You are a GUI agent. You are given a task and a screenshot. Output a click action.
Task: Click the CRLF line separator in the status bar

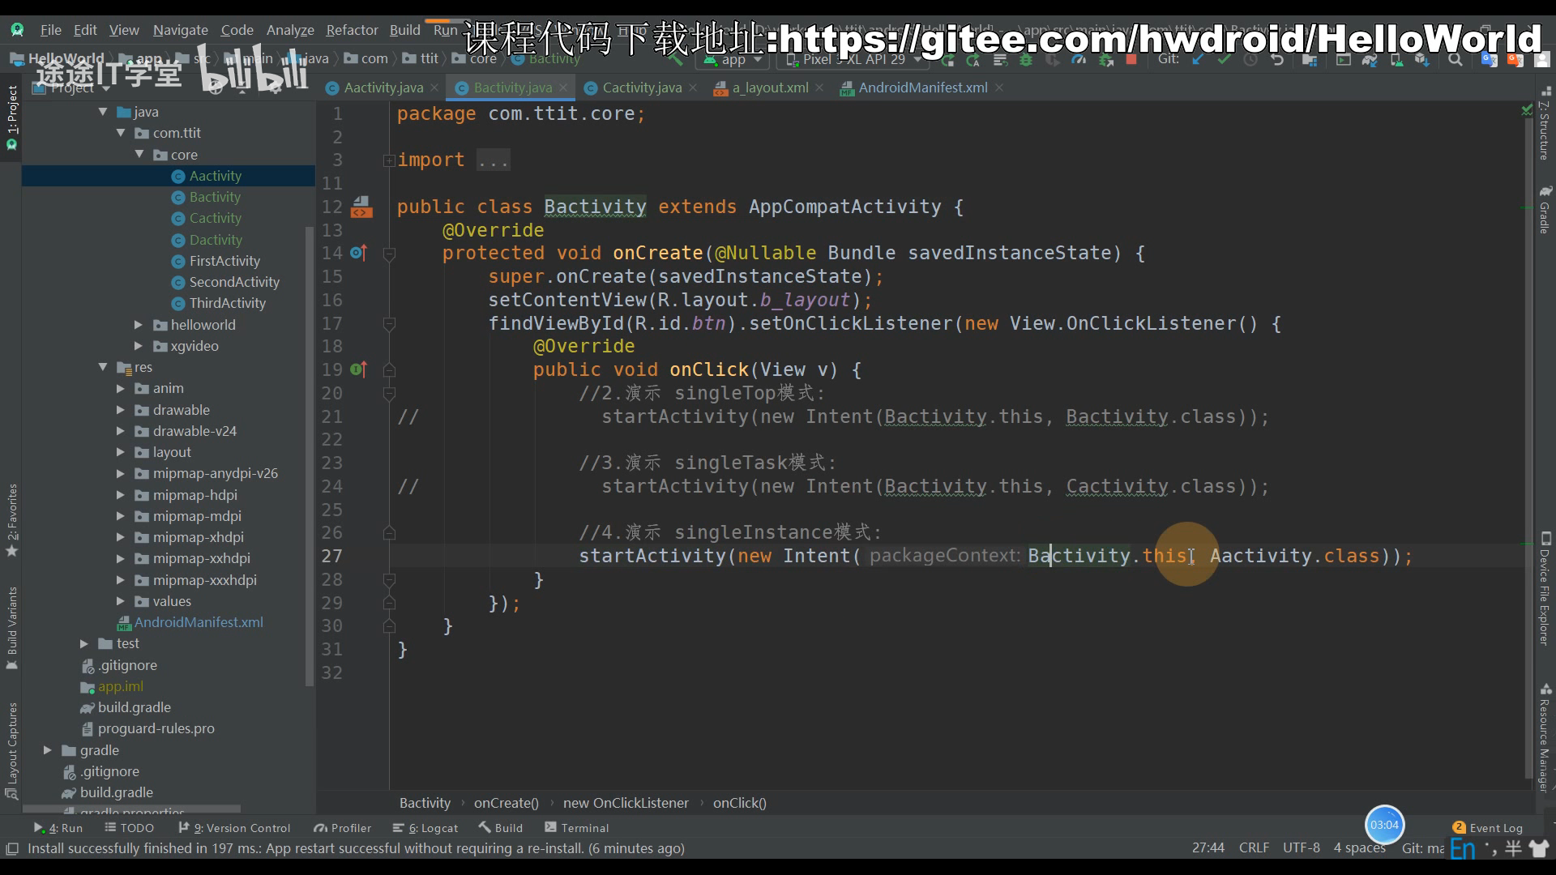click(1254, 848)
